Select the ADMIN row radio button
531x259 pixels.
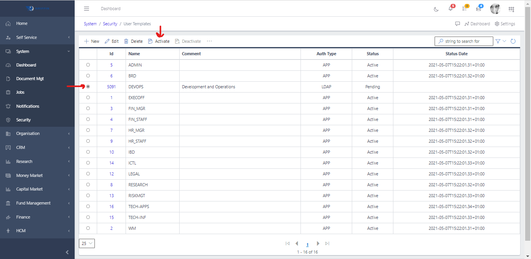coord(88,65)
